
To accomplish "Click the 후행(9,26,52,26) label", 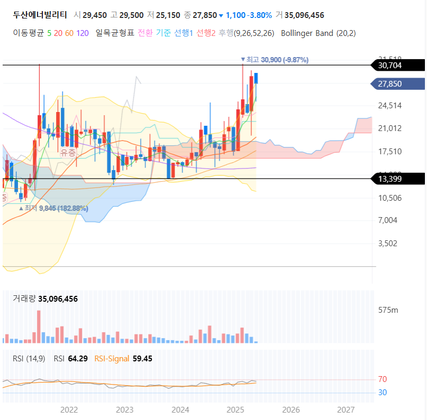I will click(247, 33).
